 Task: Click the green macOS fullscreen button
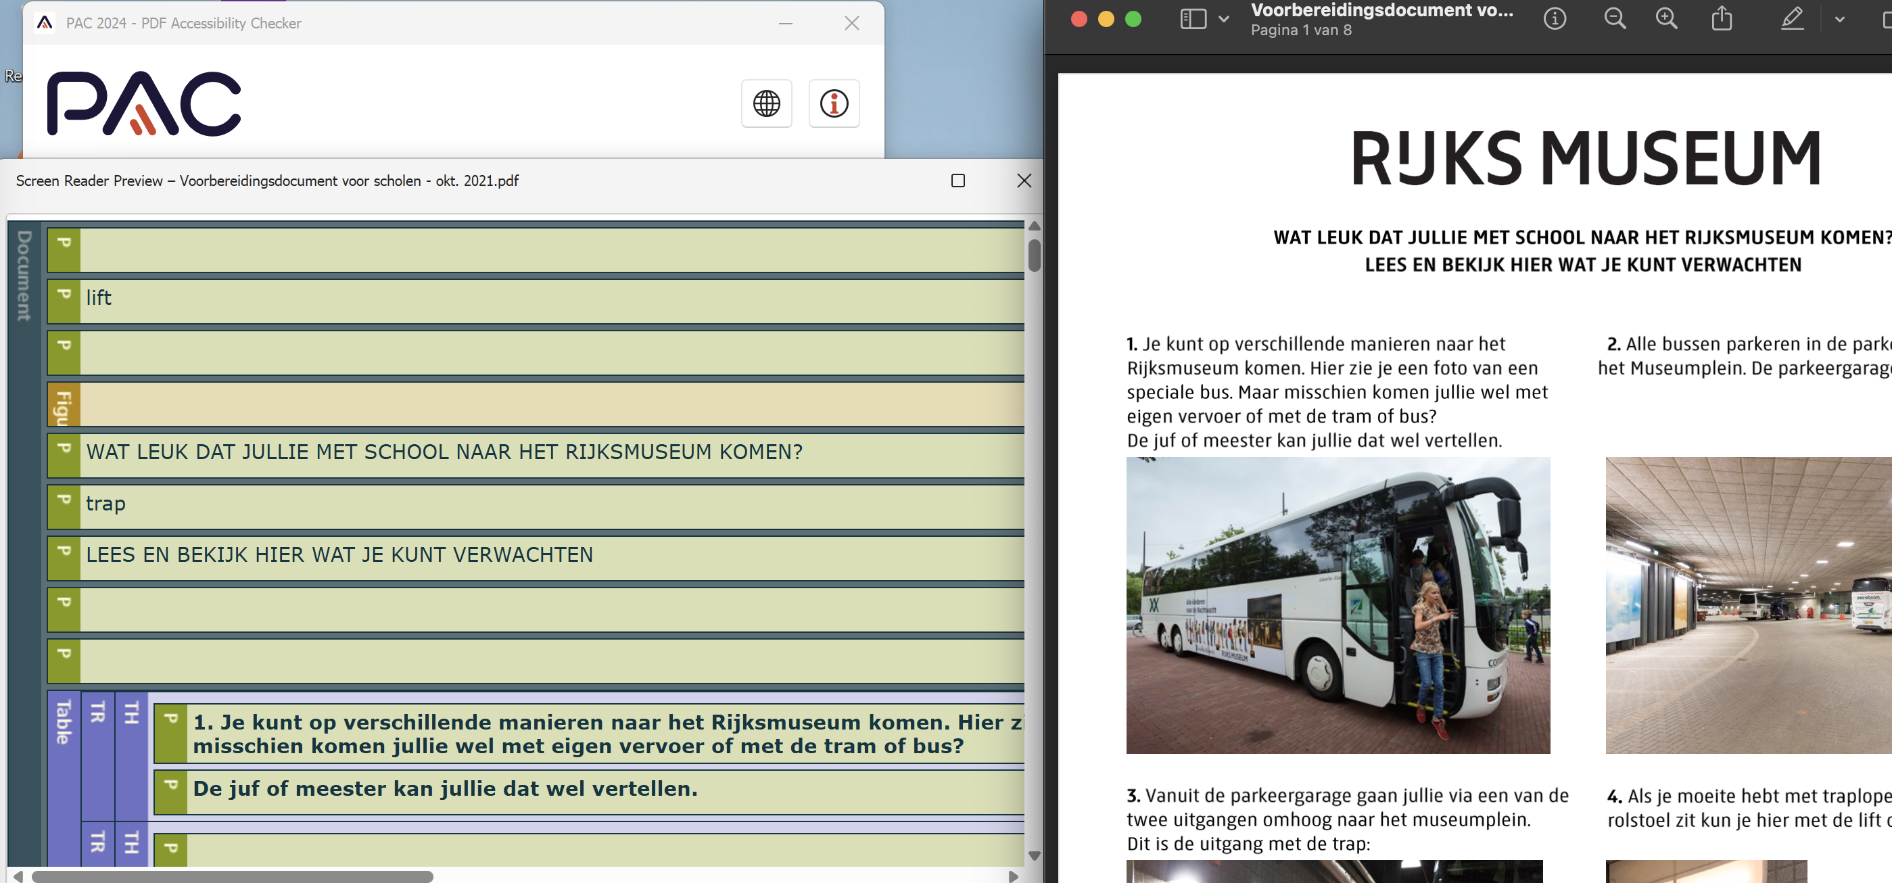[x=1133, y=19]
